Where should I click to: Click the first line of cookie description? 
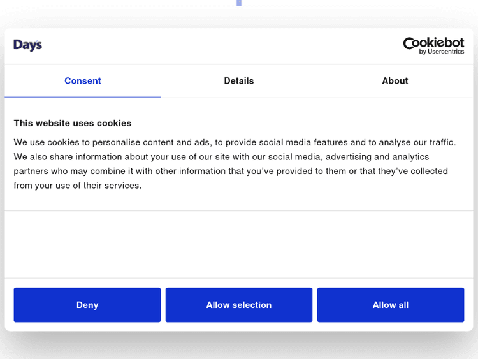pyautogui.click(x=235, y=142)
